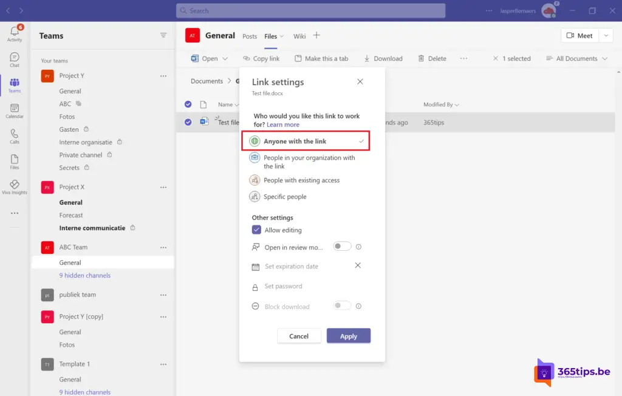The image size is (622, 396).
Task: Expand 9 hidden channels under ABC Team
Action: (x=84, y=276)
